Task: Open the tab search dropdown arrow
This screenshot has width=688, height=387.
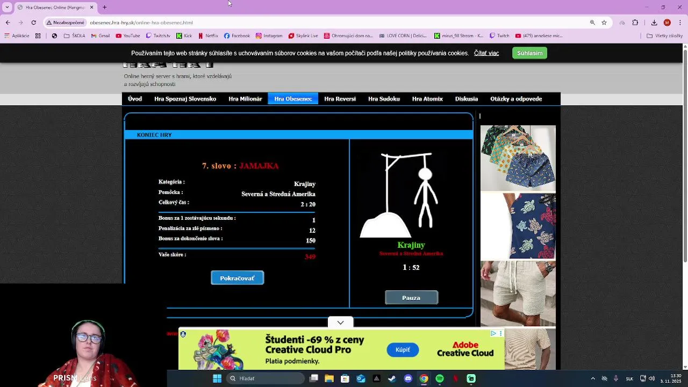Action: pos(7,8)
